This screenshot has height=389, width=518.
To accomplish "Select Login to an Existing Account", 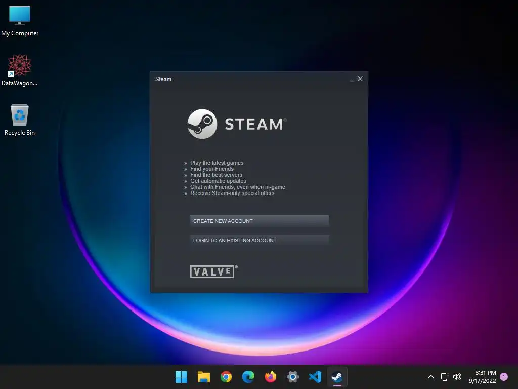I will tap(260, 240).
